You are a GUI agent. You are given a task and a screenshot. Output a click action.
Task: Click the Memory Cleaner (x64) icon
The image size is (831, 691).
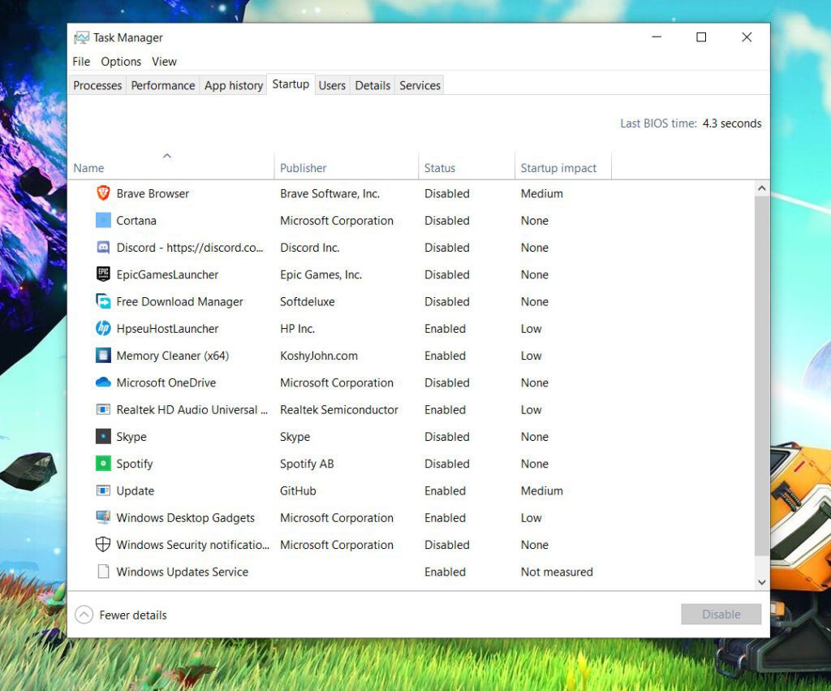coord(103,356)
